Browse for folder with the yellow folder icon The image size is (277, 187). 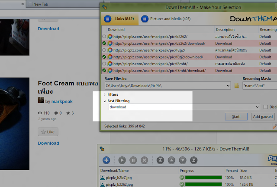(x=237, y=86)
